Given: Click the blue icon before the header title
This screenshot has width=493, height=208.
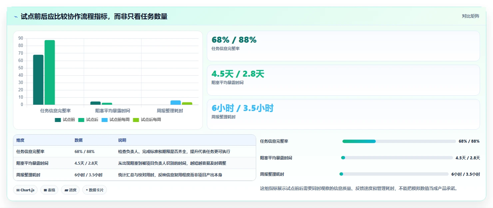Looking at the screenshot, I should click(16, 16).
